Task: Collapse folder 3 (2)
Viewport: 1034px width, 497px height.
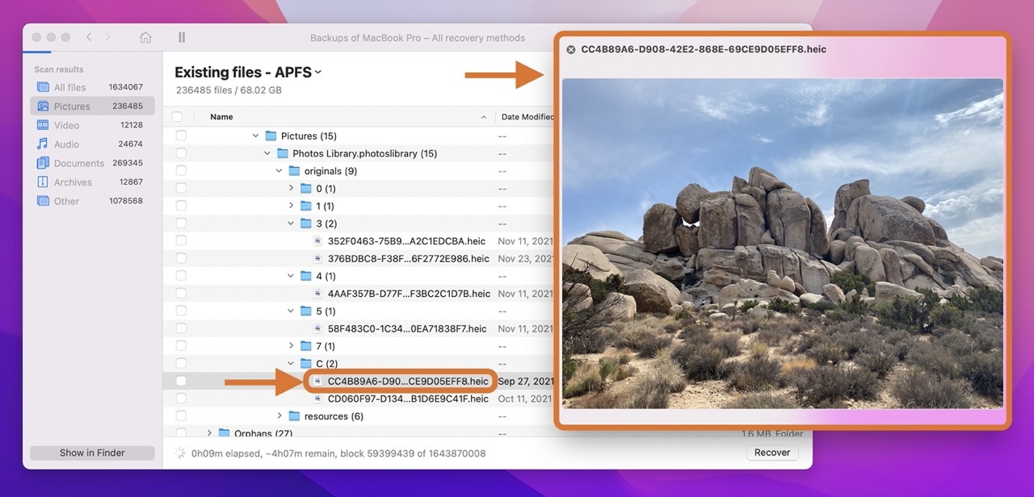Action: click(291, 223)
